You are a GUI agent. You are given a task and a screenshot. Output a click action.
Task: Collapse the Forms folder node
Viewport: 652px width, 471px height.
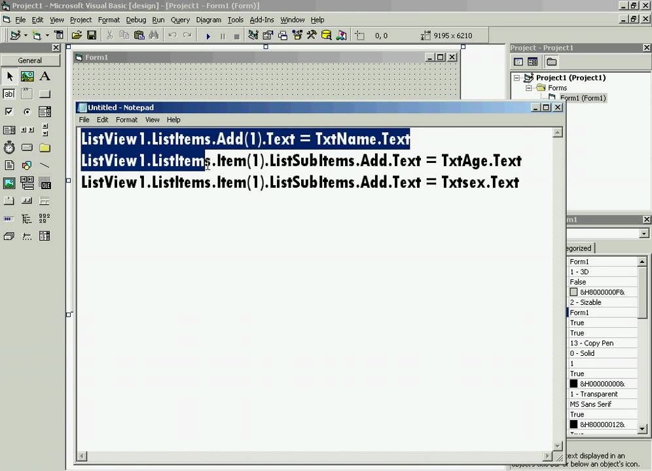click(528, 88)
